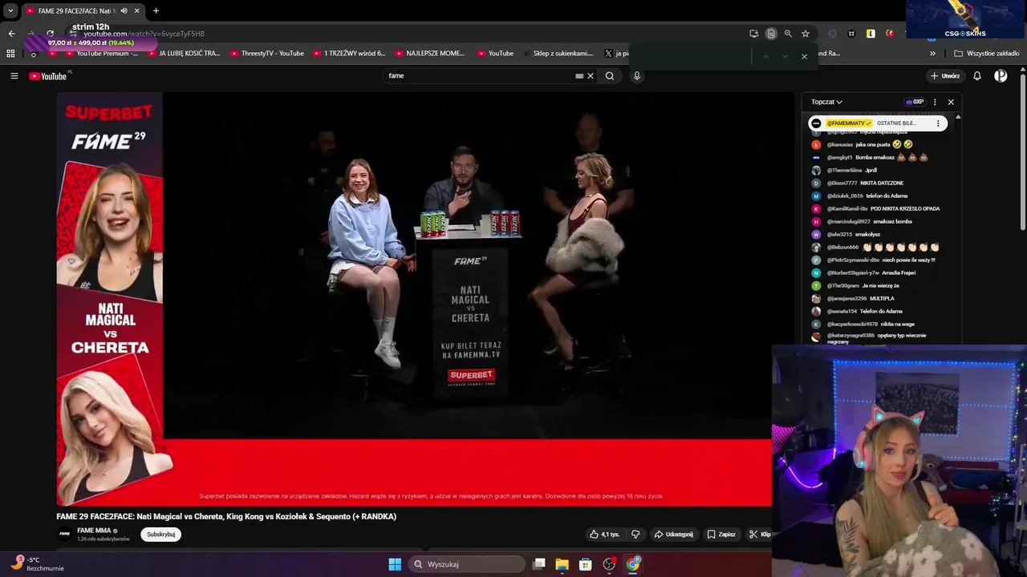Show more bookmarks with the double chevron
Screen dimensions: 1027x577
[932, 54]
